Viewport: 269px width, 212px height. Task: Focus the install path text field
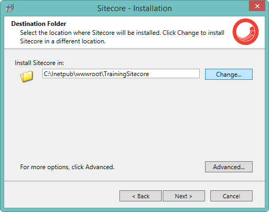click(121, 73)
